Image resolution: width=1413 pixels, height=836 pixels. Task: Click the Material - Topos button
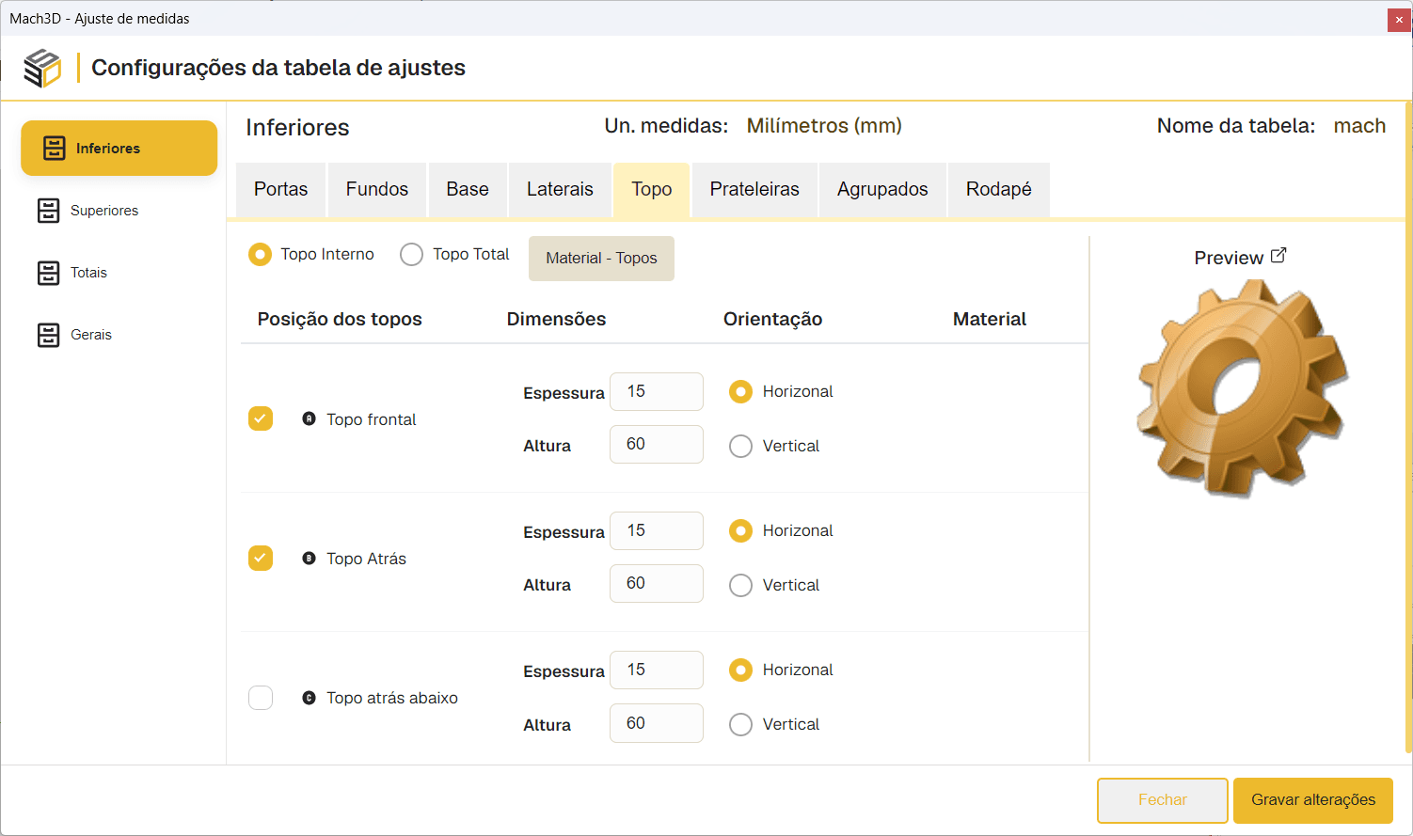[x=601, y=259]
